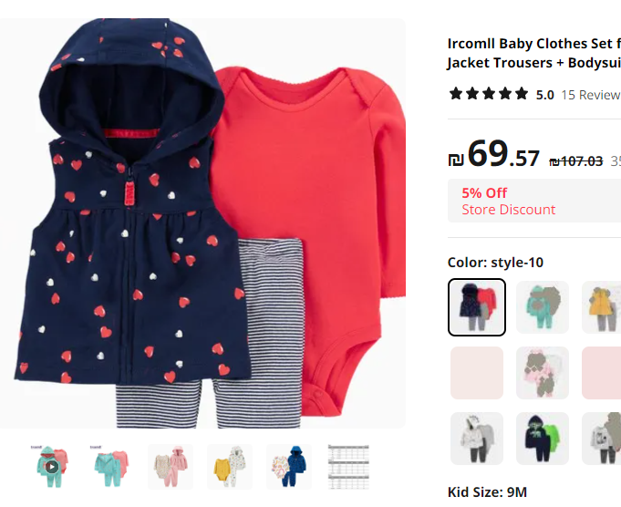
Task: View the yellow bodysuit set thumbnail
Action: click(x=230, y=467)
